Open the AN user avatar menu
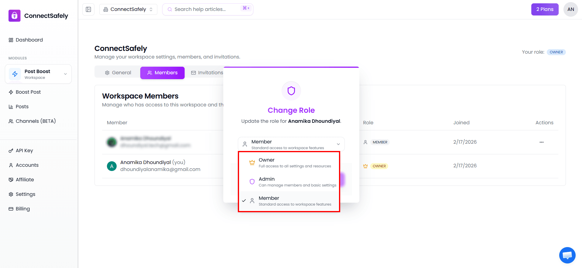Viewport: 582px width, 268px height. point(570,9)
